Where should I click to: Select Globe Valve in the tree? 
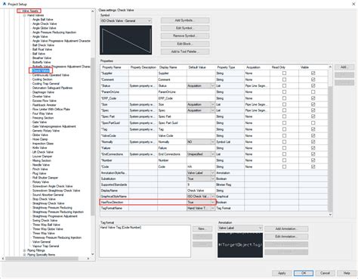(40, 135)
